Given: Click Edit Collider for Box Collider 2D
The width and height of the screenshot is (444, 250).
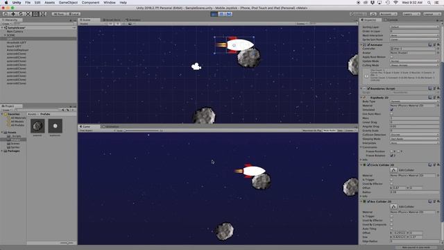Looking at the screenshot, I should (393, 207).
